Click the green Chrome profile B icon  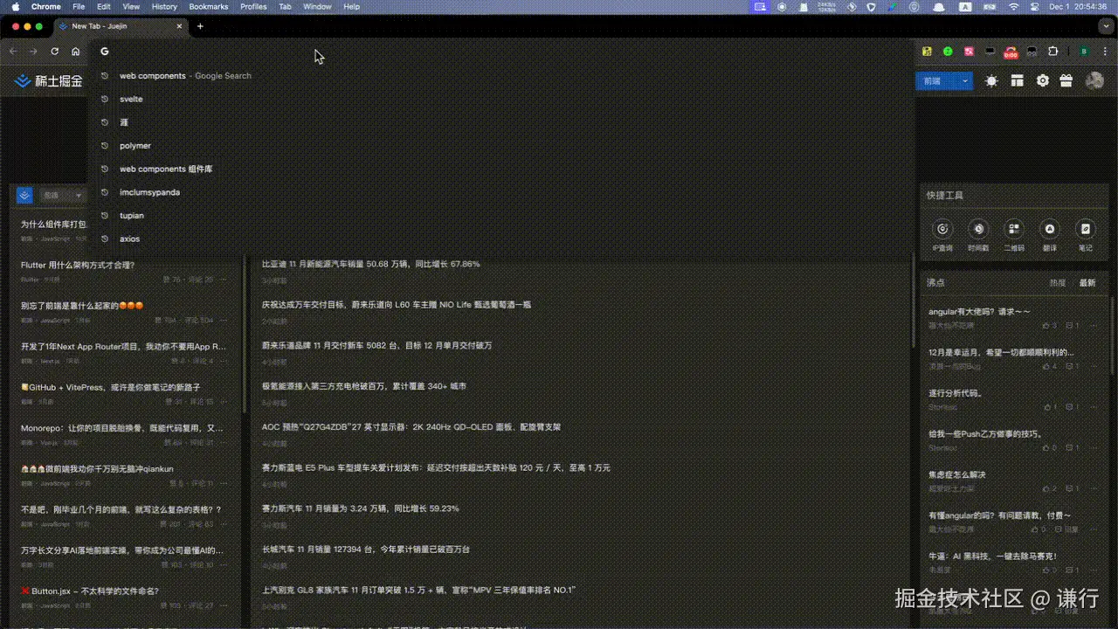[x=1084, y=52]
